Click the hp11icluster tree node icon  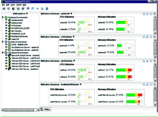tap(9, 31)
